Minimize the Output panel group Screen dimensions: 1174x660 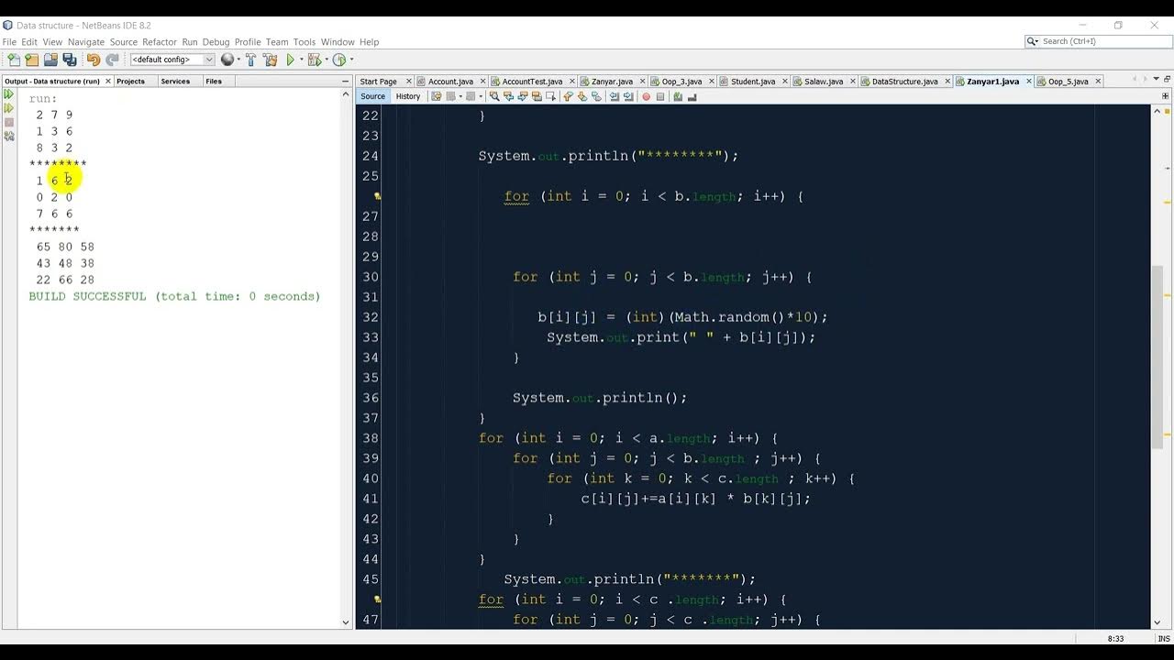(x=345, y=82)
